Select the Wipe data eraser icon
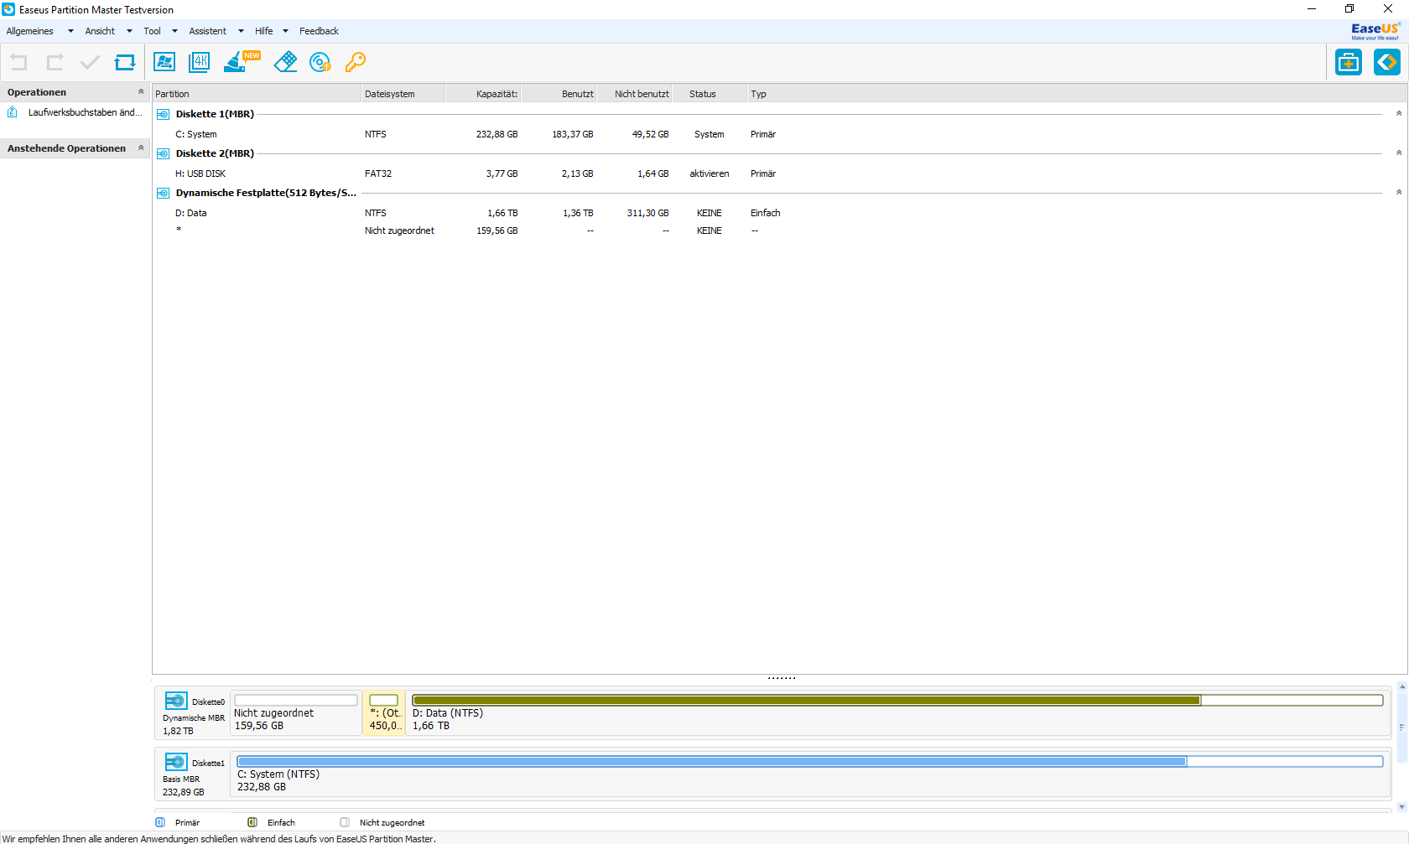Viewport: 1409px width, 844px height. coord(285,62)
